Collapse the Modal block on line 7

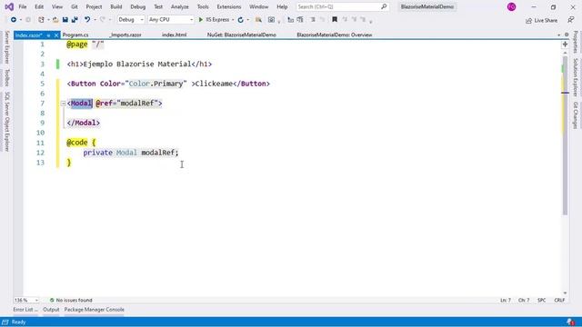click(63, 104)
